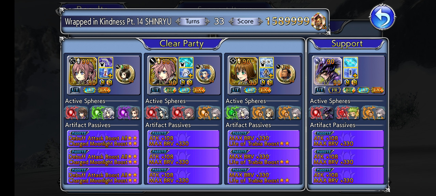Select the purple E sphere of the first character
The height and width of the screenshot is (196, 436).
(128, 113)
